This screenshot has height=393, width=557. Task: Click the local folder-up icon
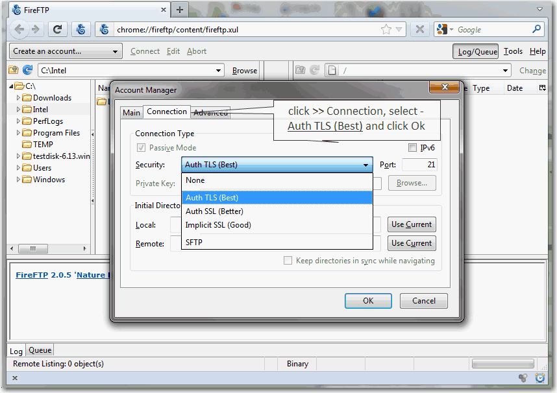pos(14,70)
